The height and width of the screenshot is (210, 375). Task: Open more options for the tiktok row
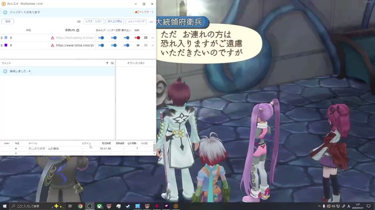click(x=153, y=45)
